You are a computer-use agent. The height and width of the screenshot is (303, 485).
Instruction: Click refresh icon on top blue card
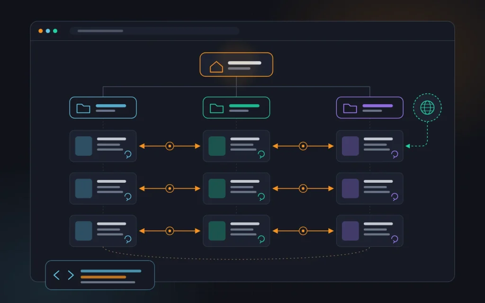tap(128, 154)
